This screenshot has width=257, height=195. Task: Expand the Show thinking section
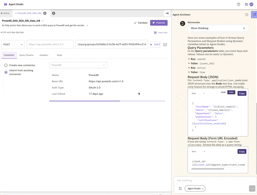coord(218,28)
